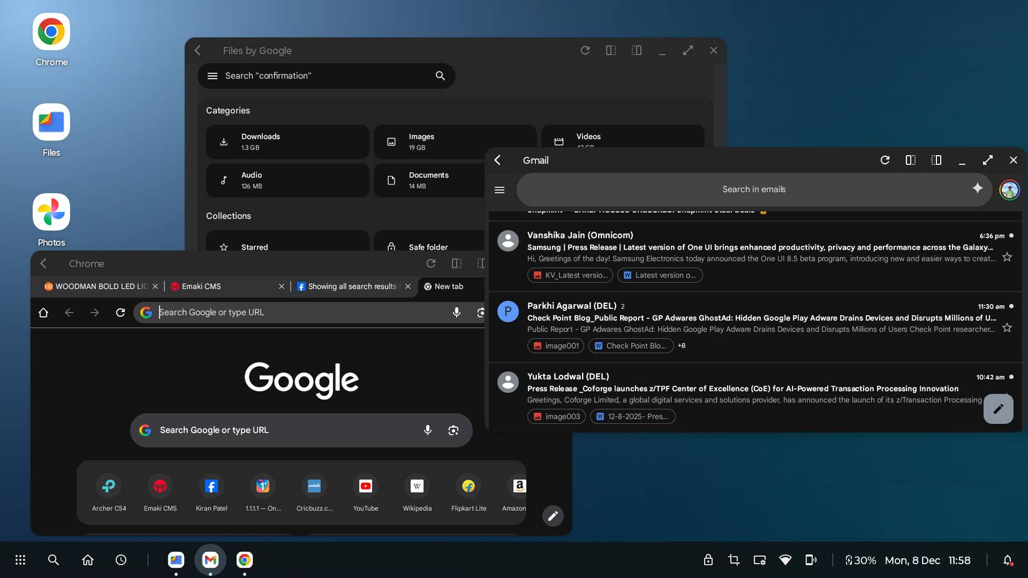This screenshot has height=578, width=1028.
Task: Click the Wi-Fi icon in the taskbar
Action: pyautogui.click(x=784, y=560)
